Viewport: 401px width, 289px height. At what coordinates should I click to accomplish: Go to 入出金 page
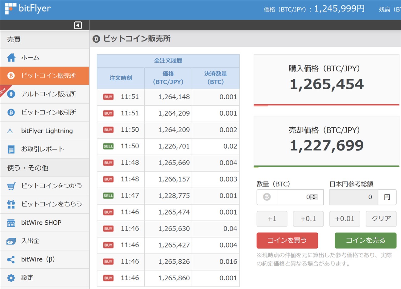point(44,241)
